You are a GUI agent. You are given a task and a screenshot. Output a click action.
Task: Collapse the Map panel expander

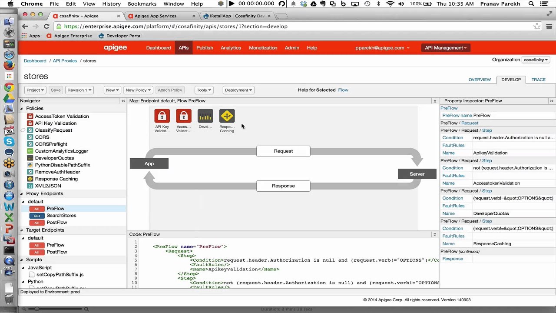434,101
